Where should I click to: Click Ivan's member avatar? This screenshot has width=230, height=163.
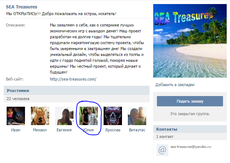point(16,116)
